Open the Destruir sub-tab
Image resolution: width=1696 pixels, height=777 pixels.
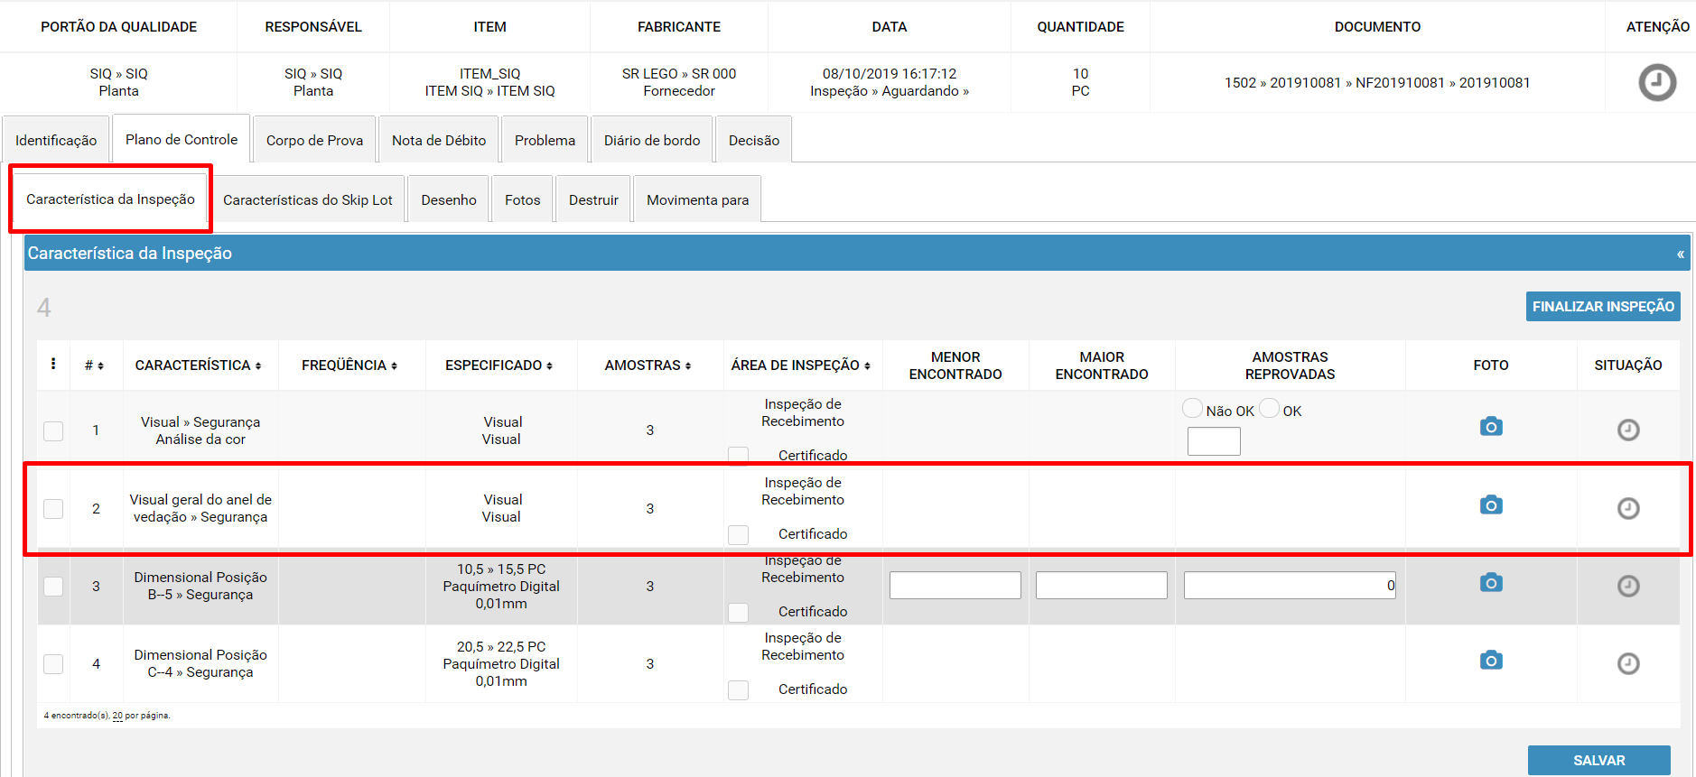(x=593, y=199)
